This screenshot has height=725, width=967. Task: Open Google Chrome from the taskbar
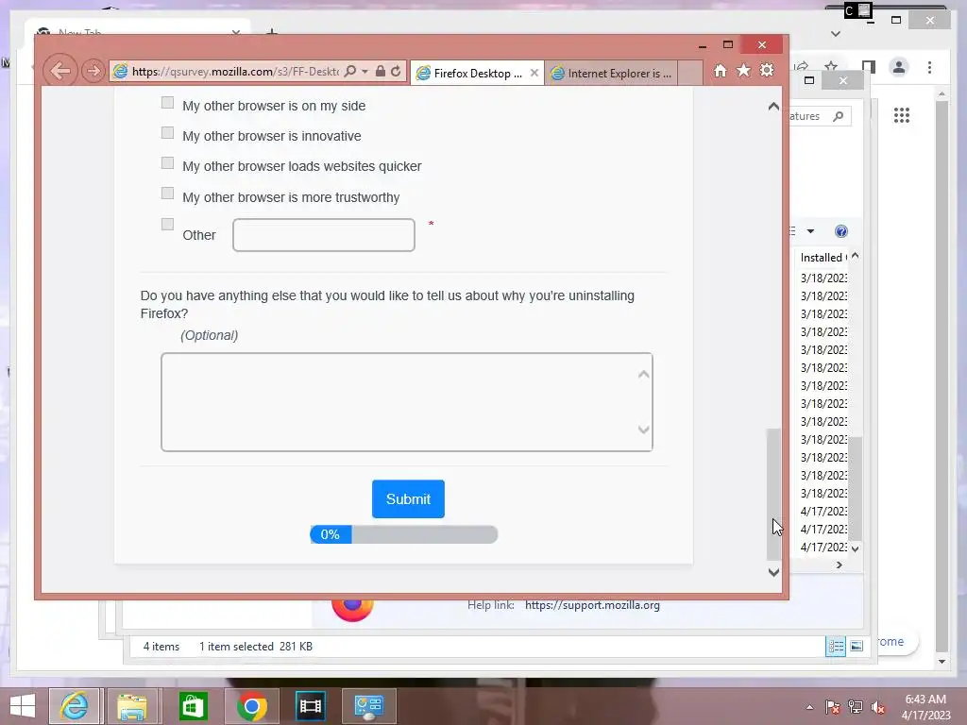[251, 706]
